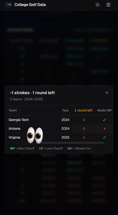Screen dimensions: 118x215
Task: Click the College Golf Data logo icon
Action: (x=8, y=5)
